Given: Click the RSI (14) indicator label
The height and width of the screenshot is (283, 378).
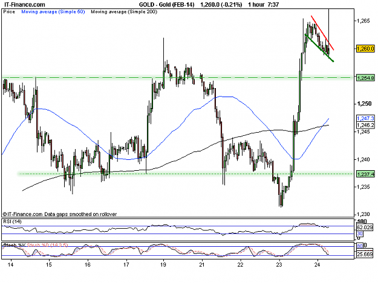Looking at the screenshot, I should [x=12, y=221].
